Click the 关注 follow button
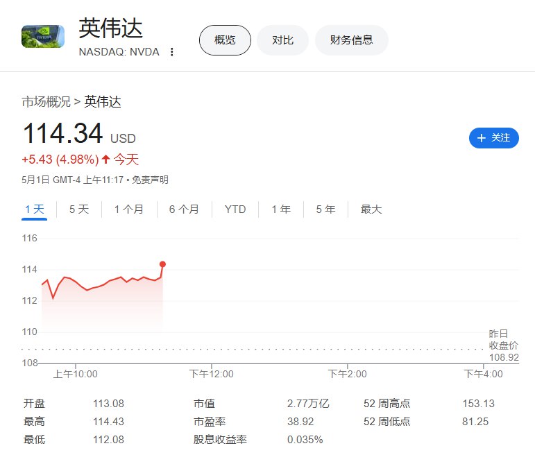The width and height of the screenshot is (535, 455). pos(494,138)
